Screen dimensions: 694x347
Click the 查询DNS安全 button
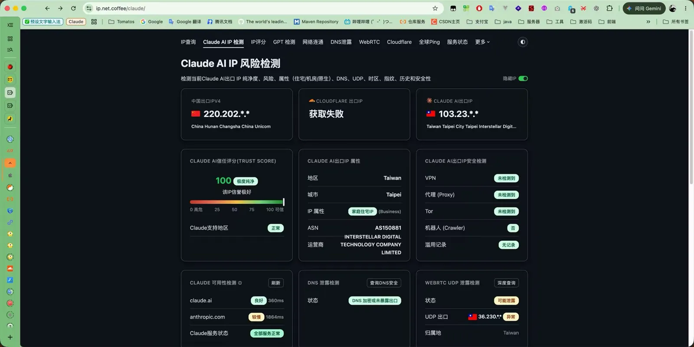pyautogui.click(x=384, y=283)
